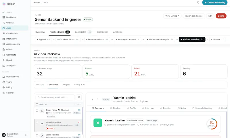The height and width of the screenshot is (138, 230).
Task: Go to next candidate with right arrow
Action: 98,99
